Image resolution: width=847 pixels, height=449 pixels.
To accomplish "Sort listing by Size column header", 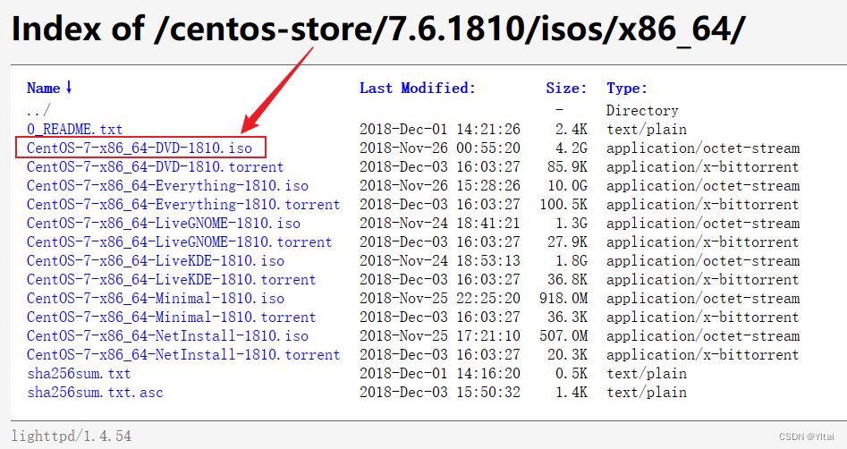I will pyautogui.click(x=566, y=88).
